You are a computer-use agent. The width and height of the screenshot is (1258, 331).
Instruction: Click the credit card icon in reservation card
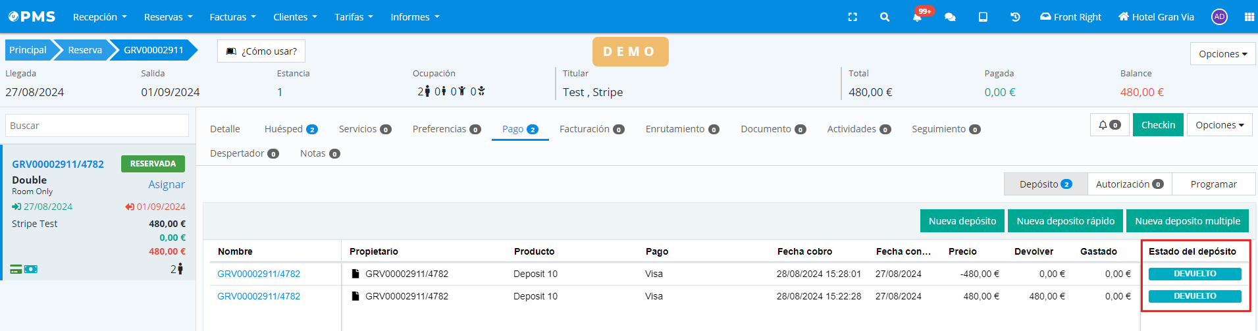(x=16, y=269)
